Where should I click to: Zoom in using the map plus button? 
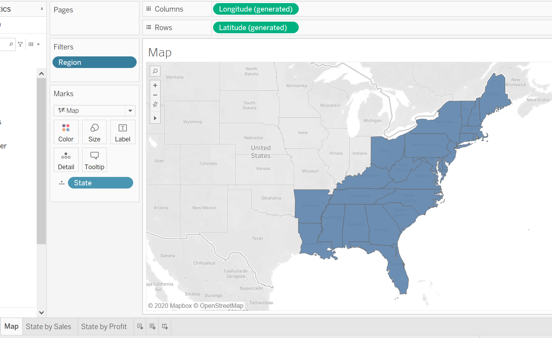(155, 85)
